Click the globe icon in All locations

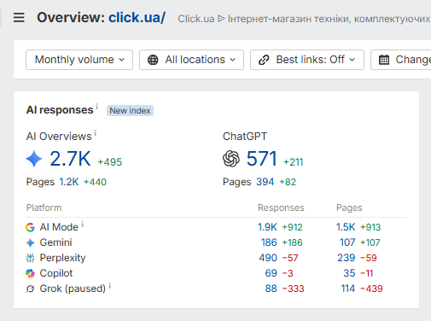click(153, 60)
